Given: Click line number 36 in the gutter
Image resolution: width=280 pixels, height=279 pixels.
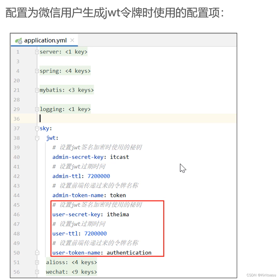Looking at the screenshot, I should (17, 119).
